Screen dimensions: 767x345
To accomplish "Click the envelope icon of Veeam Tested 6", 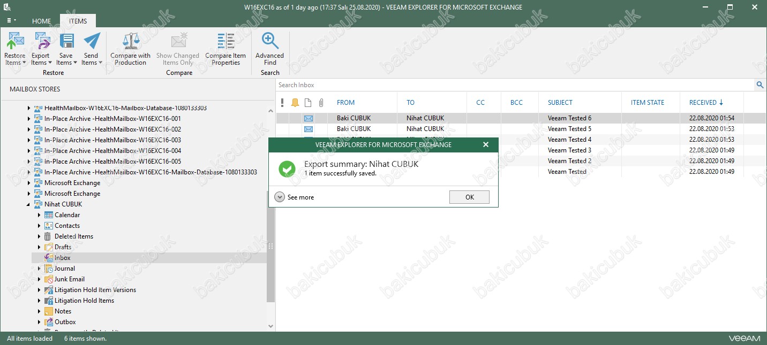I will (309, 118).
